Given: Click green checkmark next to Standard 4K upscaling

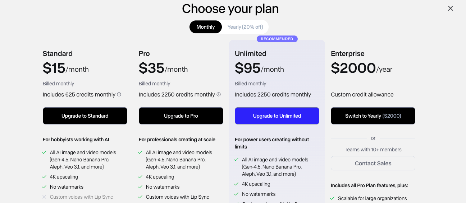Looking at the screenshot, I should tap(44, 177).
